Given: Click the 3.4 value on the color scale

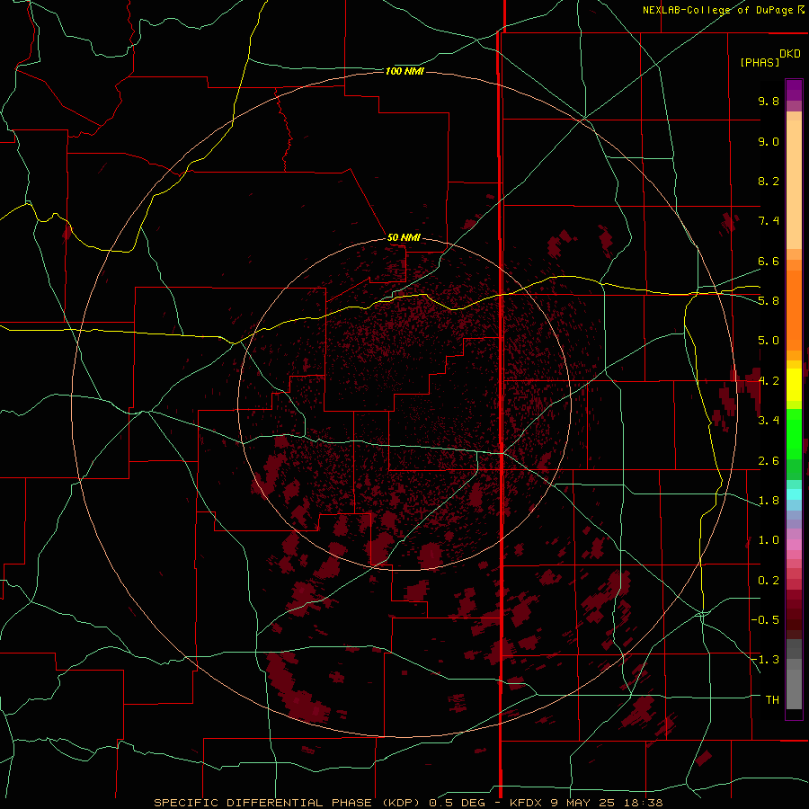Looking at the screenshot, I should [x=769, y=420].
